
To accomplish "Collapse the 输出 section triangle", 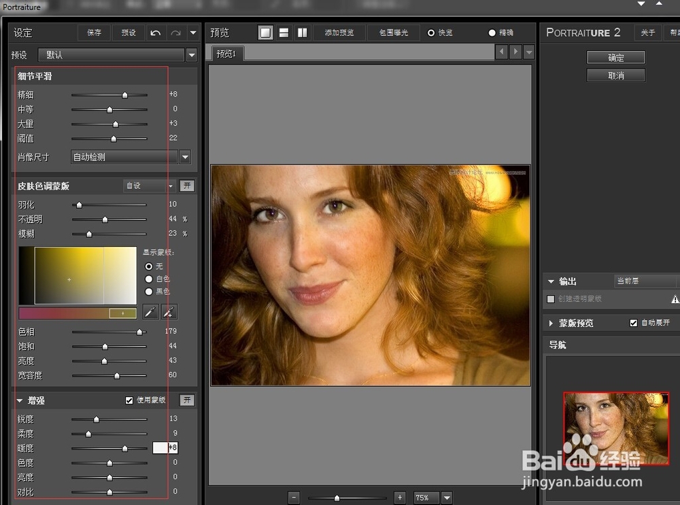I will pos(551,282).
